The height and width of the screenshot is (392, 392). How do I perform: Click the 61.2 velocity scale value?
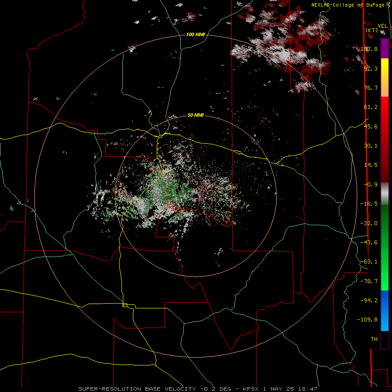(371, 107)
